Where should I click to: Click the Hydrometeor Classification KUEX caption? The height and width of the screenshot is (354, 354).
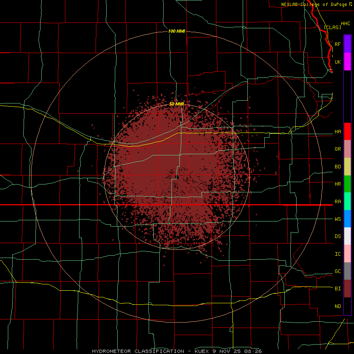click(x=177, y=351)
